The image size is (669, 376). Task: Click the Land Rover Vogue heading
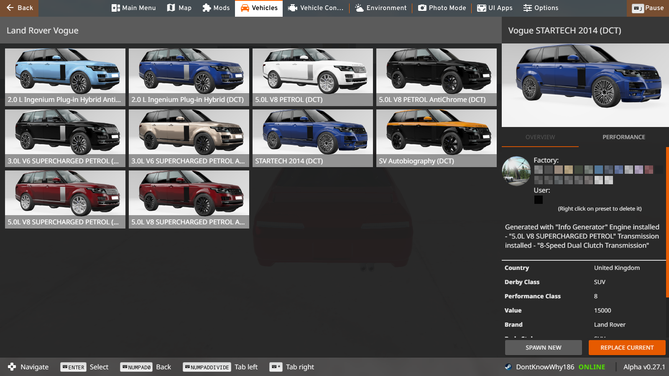click(x=43, y=30)
